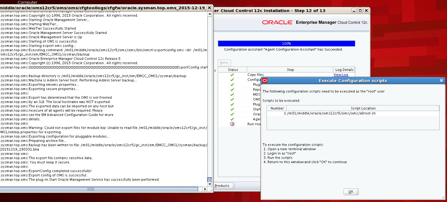
Task: Click 'Export config of OMS is successful.' line
Action: [58, 175]
